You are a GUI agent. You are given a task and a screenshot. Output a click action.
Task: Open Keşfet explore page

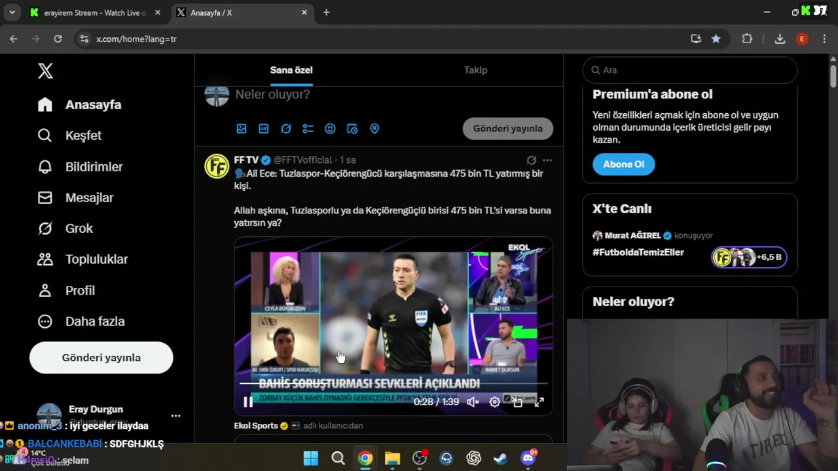(69, 135)
